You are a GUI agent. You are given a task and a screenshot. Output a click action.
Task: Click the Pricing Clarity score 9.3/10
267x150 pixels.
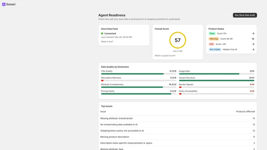click(173, 91)
